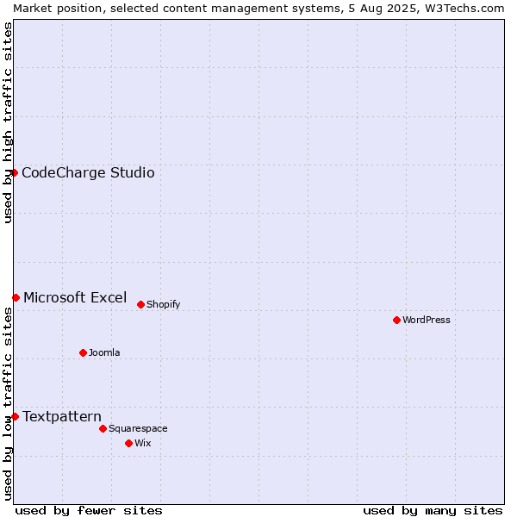517x517 pixels.
Task: Click the 'Wix' label
Action: (x=143, y=443)
